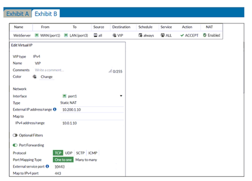Click the Change color button
This screenshot has height=181, width=252.
(46, 77)
